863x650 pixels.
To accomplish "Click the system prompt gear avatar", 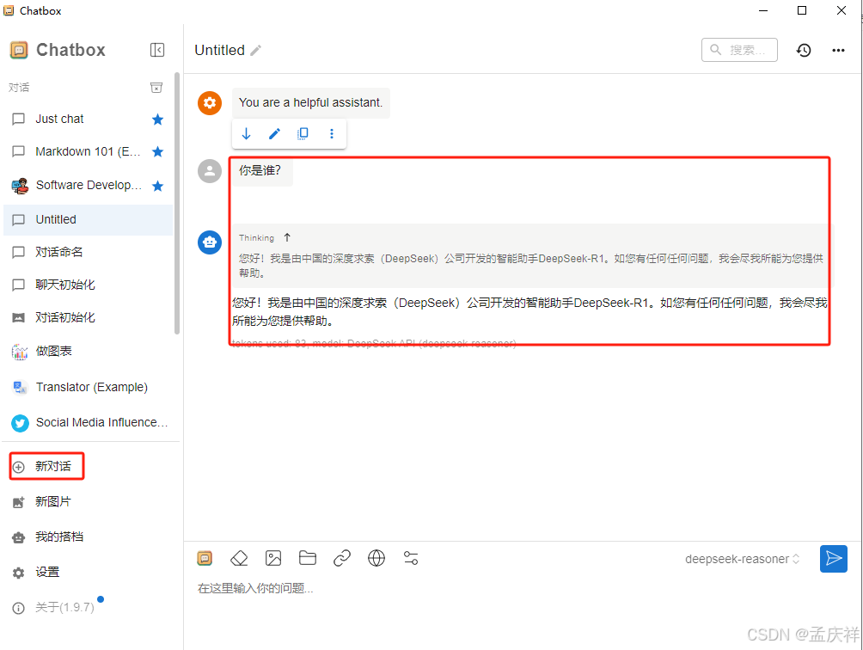I will pyautogui.click(x=210, y=103).
